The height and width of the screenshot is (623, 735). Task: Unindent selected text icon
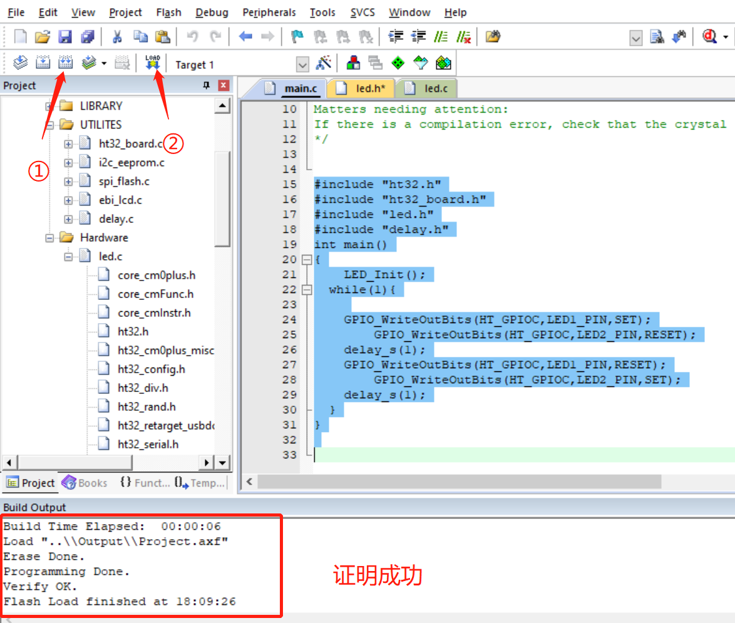point(418,36)
